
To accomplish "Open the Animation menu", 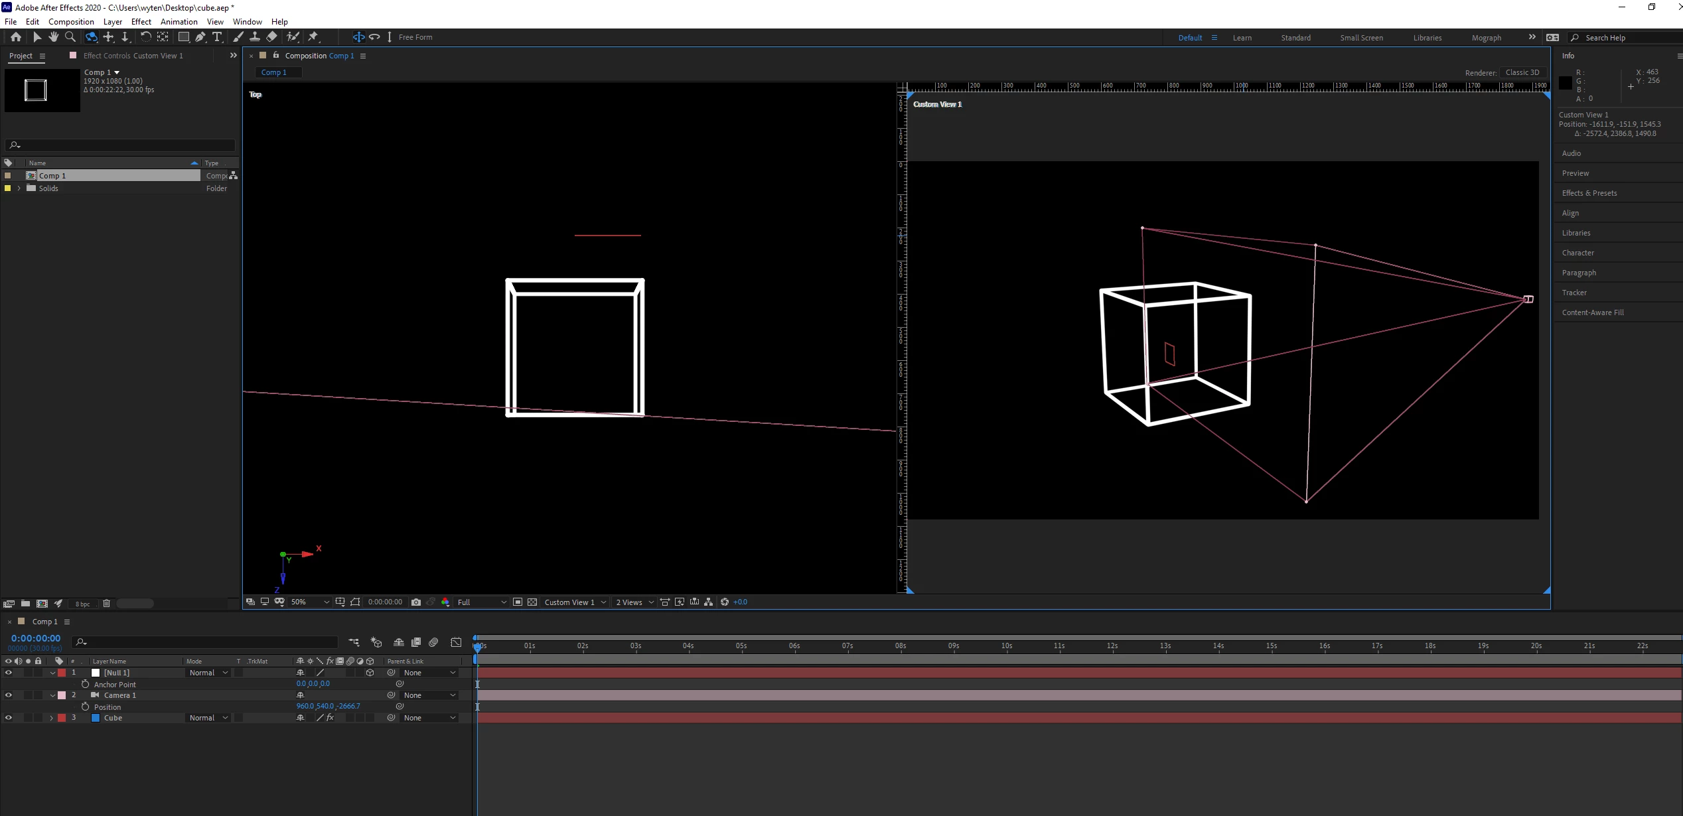I will point(179,21).
